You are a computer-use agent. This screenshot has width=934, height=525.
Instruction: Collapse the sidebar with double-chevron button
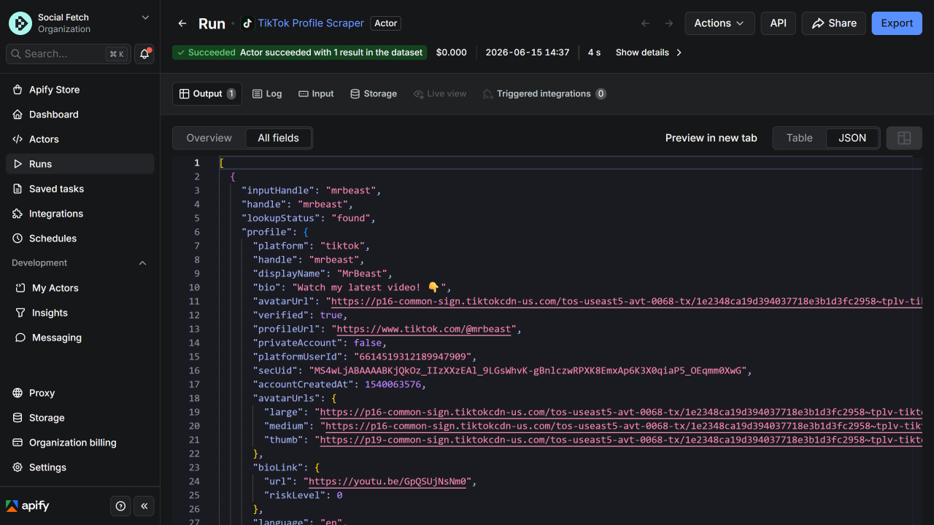click(x=144, y=506)
